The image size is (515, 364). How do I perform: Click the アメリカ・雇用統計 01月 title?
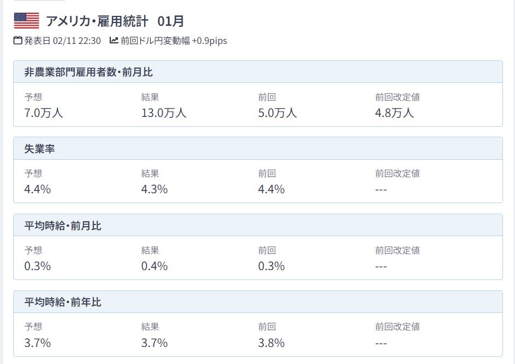click(x=115, y=21)
